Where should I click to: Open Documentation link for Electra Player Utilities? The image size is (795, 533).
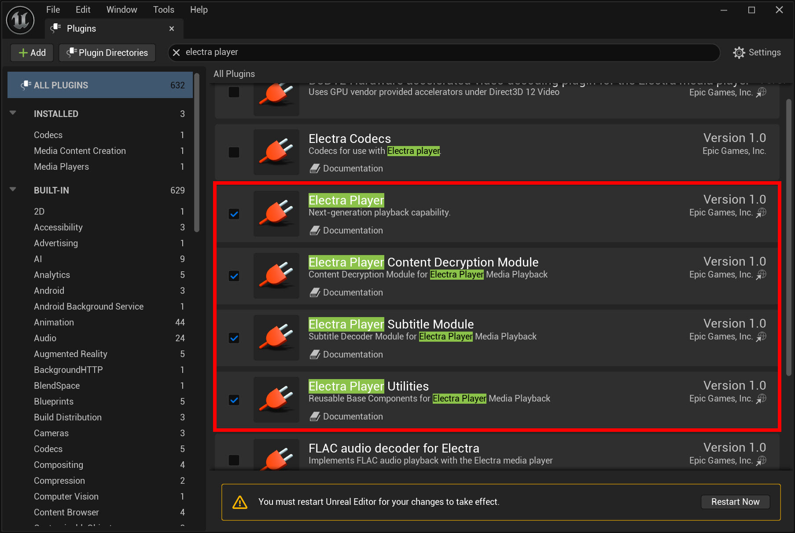346,416
